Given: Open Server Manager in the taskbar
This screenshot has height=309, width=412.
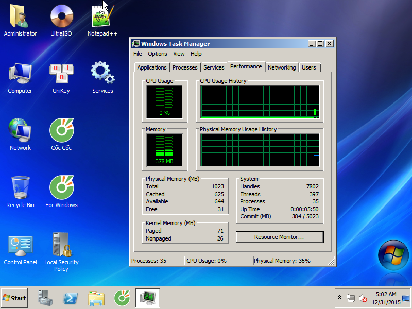Looking at the screenshot, I should [x=45, y=298].
